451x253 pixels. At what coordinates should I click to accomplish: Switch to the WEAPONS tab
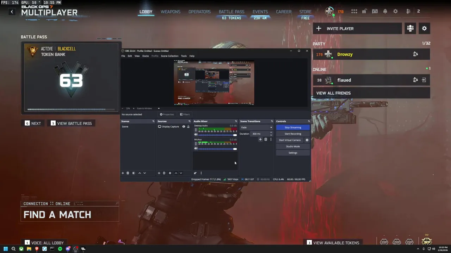(x=171, y=12)
